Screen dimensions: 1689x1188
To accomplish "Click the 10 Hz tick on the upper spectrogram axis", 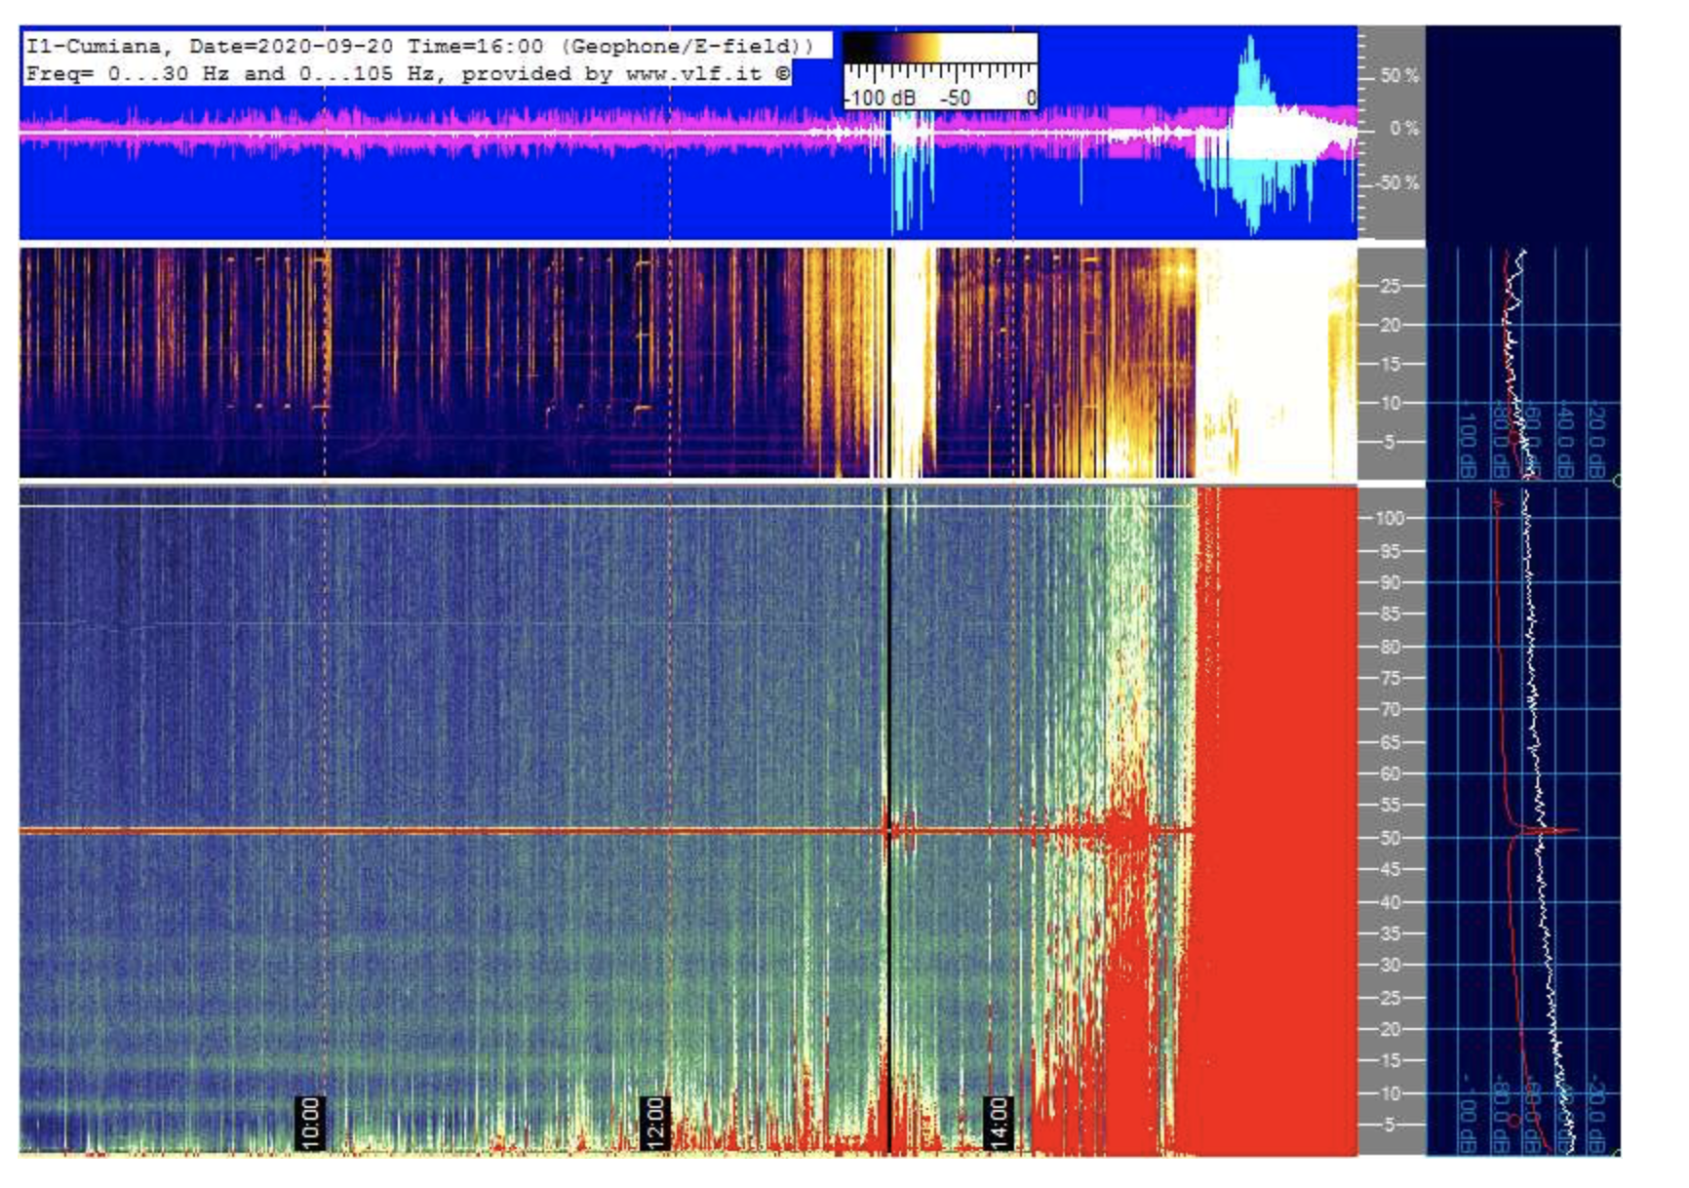I will [x=1390, y=403].
